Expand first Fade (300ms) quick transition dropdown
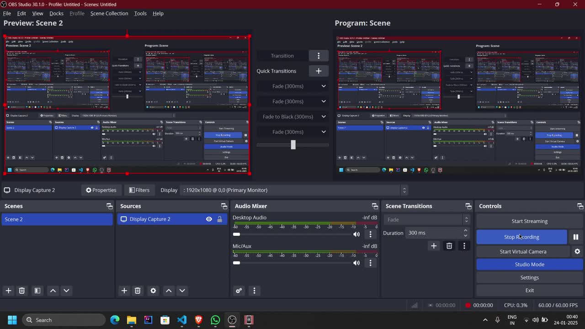The height and width of the screenshot is (329, 585). [x=324, y=86]
